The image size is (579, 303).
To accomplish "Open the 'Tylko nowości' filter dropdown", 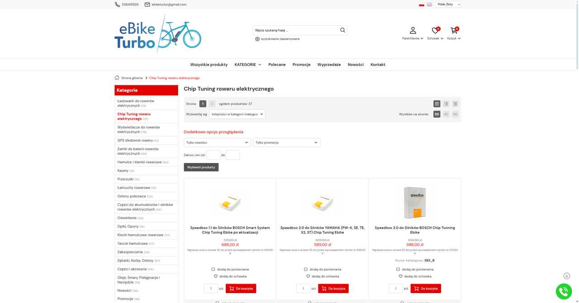I will point(217,143).
